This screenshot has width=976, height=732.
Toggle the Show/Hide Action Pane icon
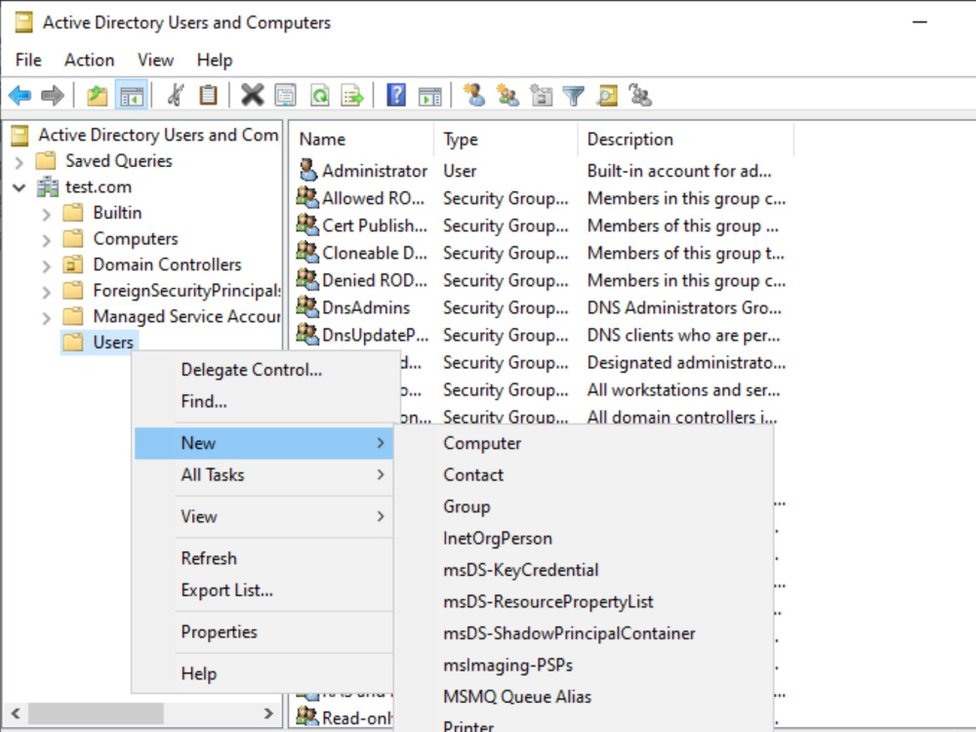pyautogui.click(x=429, y=96)
